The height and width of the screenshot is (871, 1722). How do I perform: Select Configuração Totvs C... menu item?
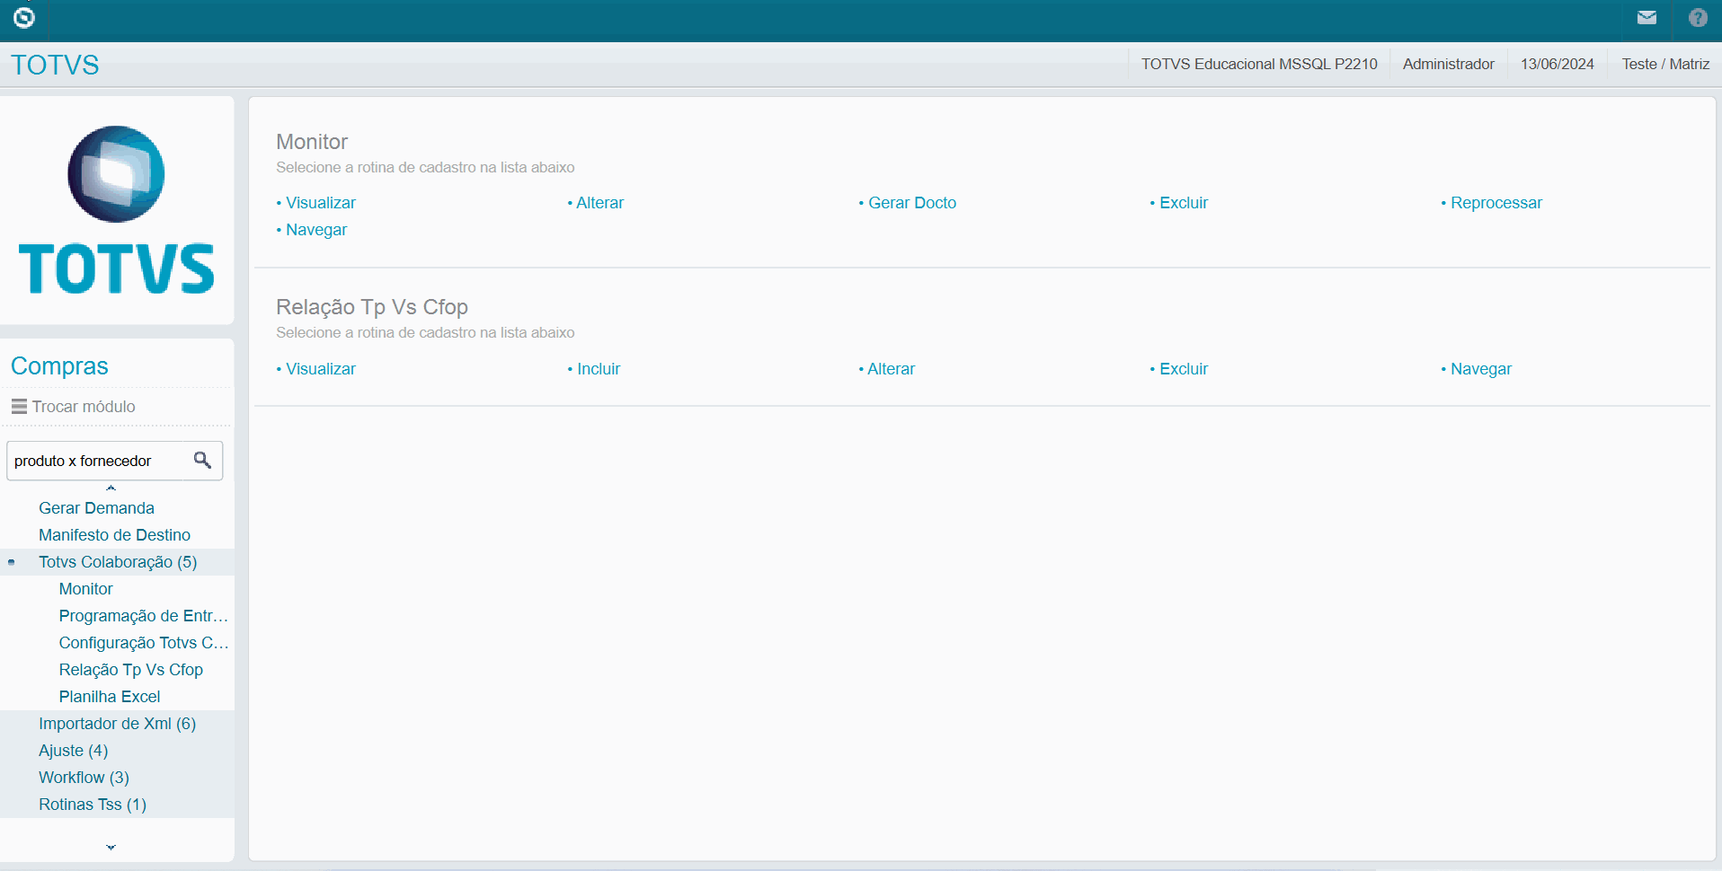click(x=144, y=643)
